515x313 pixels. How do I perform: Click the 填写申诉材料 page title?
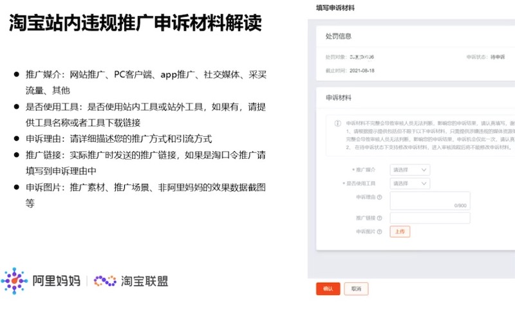pyautogui.click(x=335, y=8)
